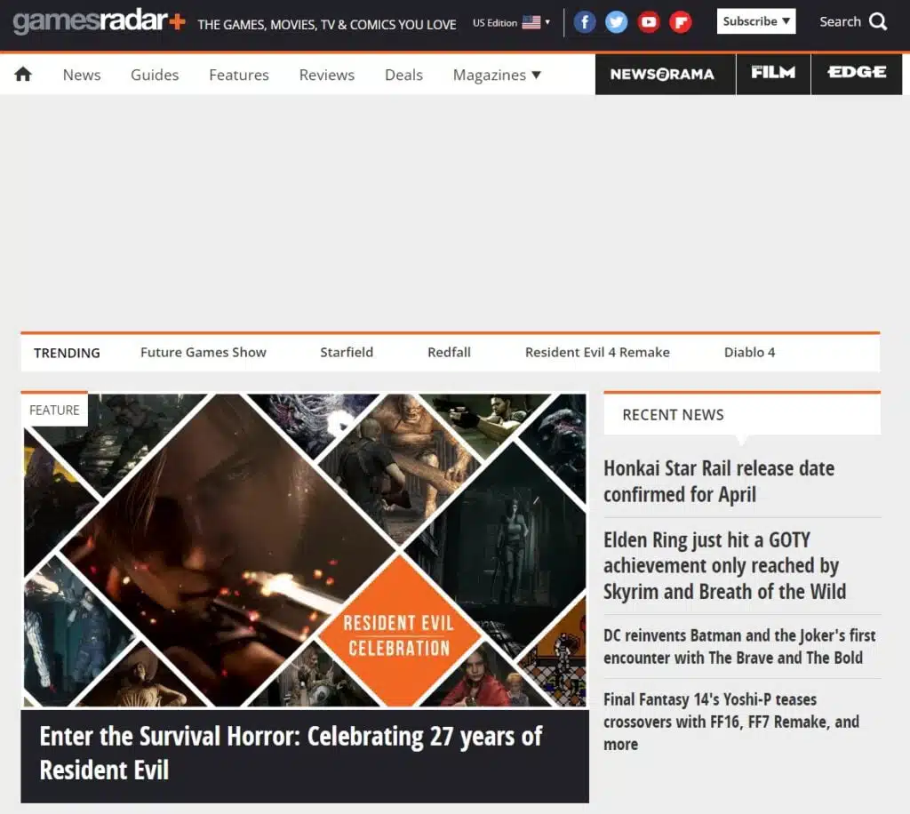Read DC reinvents Batman and Joker article
The width and height of the screenshot is (910, 814).
(x=739, y=646)
